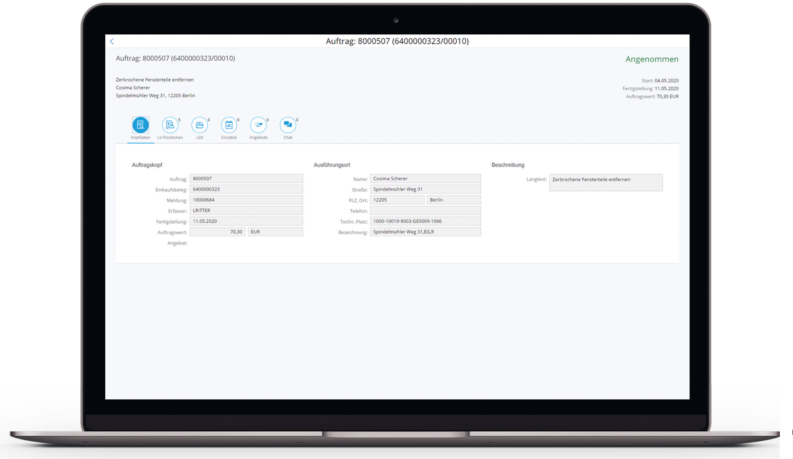Click the back arrow icon

[x=112, y=41]
